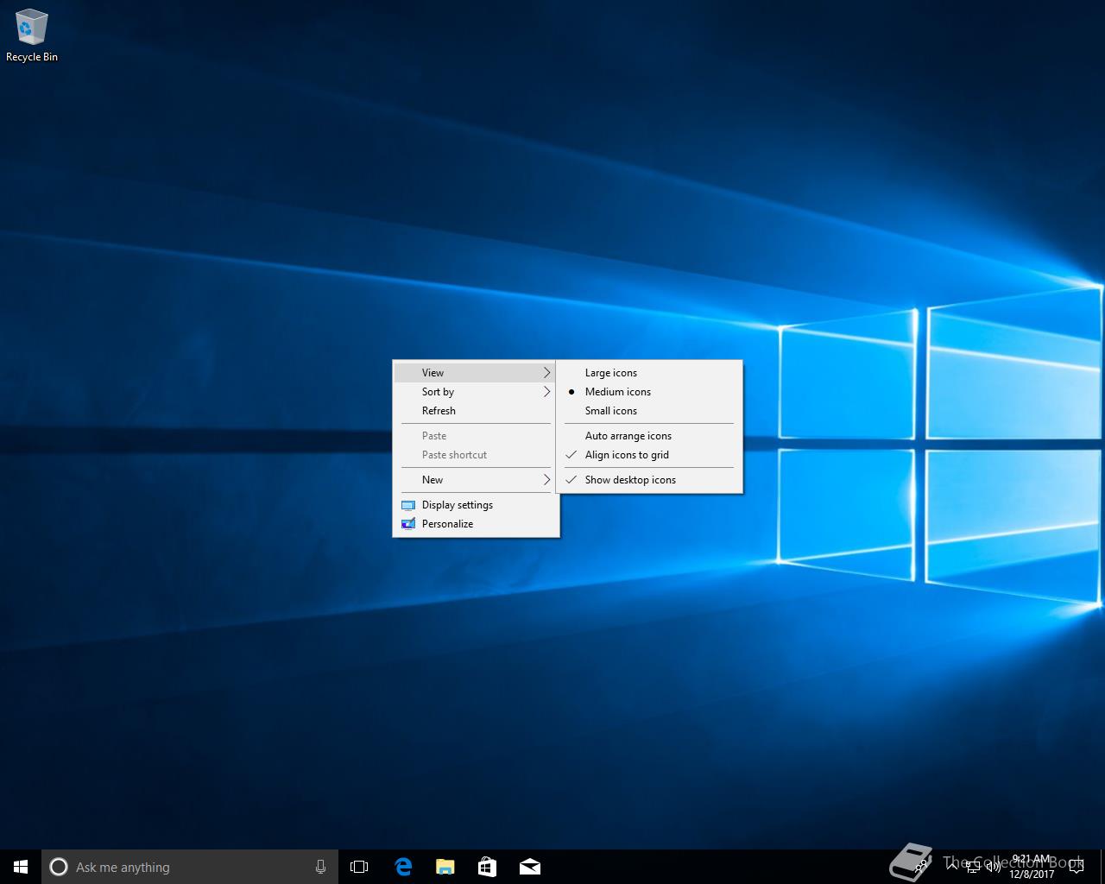Click the Cortana circle icon
The height and width of the screenshot is (884, 1105).
(x=59, y=867)
